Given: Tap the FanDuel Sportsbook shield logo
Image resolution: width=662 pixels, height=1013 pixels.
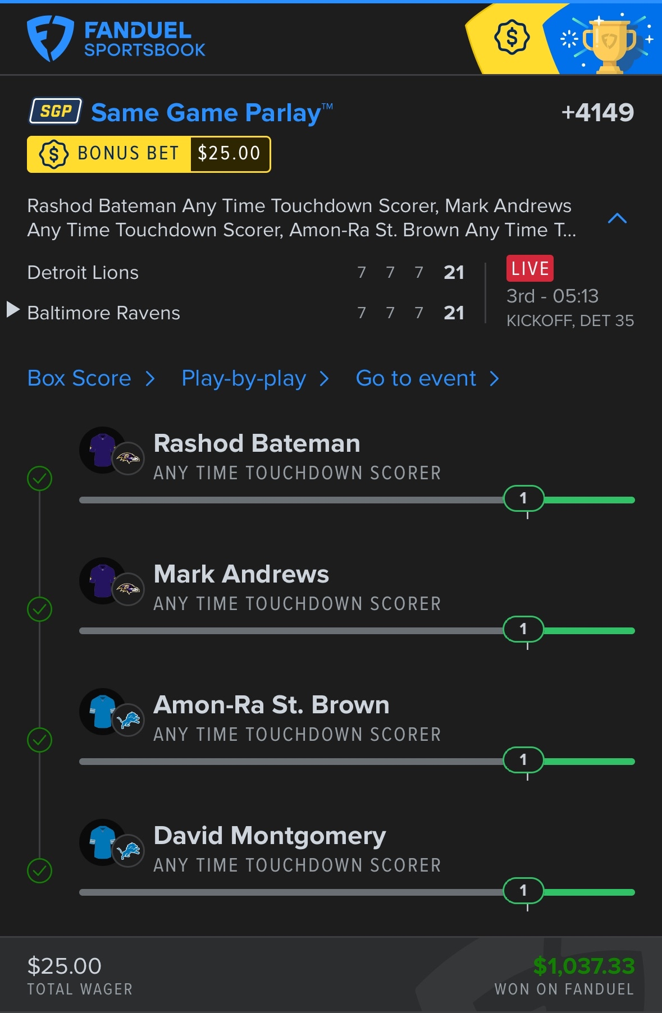Looking at the screenshot, I should tap(50, 38).
